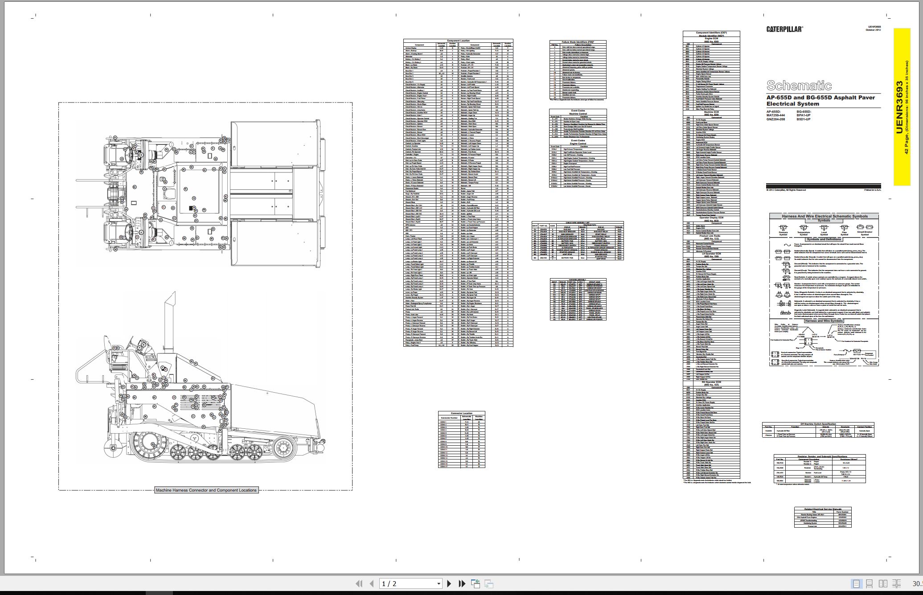Click 'Component Identifiers (CID)' column heading
Viewport: 923px width, 595px height.
(x=711, y=33)
